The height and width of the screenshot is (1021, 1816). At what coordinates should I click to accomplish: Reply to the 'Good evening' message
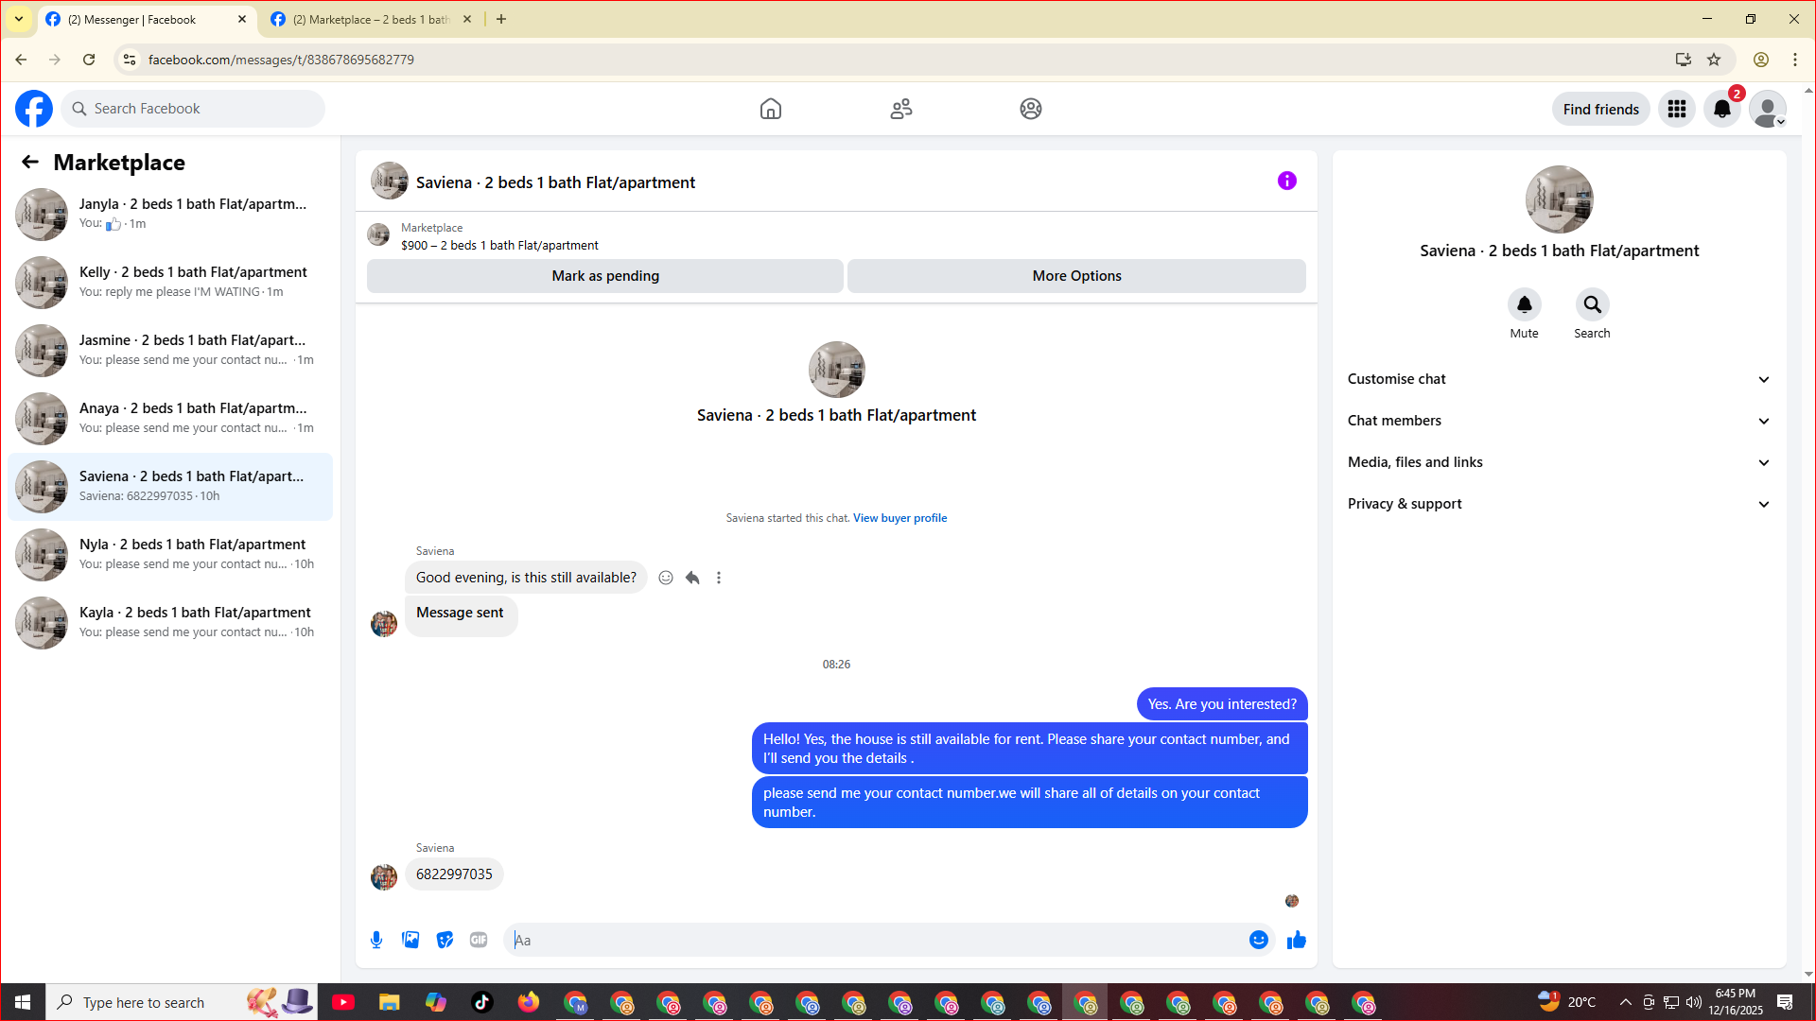click(x=692, y=578)
